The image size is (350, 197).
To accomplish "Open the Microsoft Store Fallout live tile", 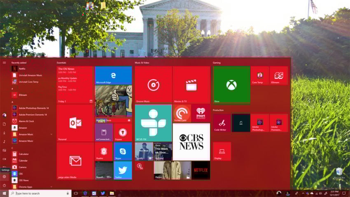I will [x=113, y=104].
